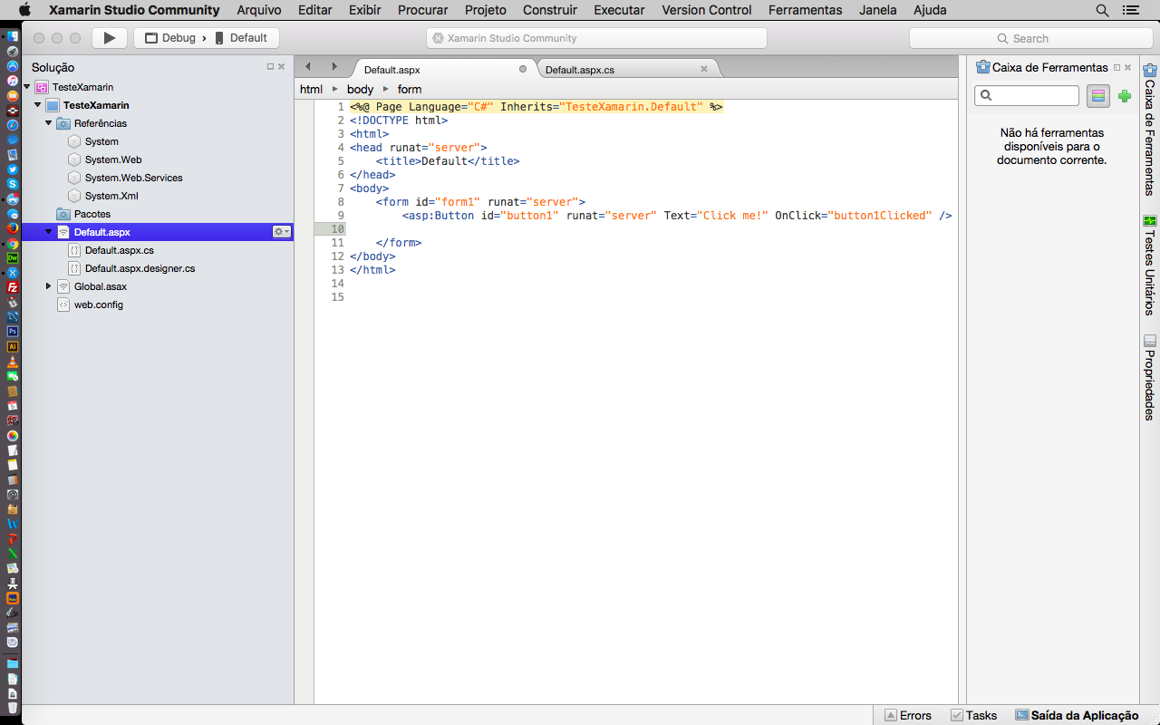Undock the Caixa de Ferramentas panel

point(1116,67)
